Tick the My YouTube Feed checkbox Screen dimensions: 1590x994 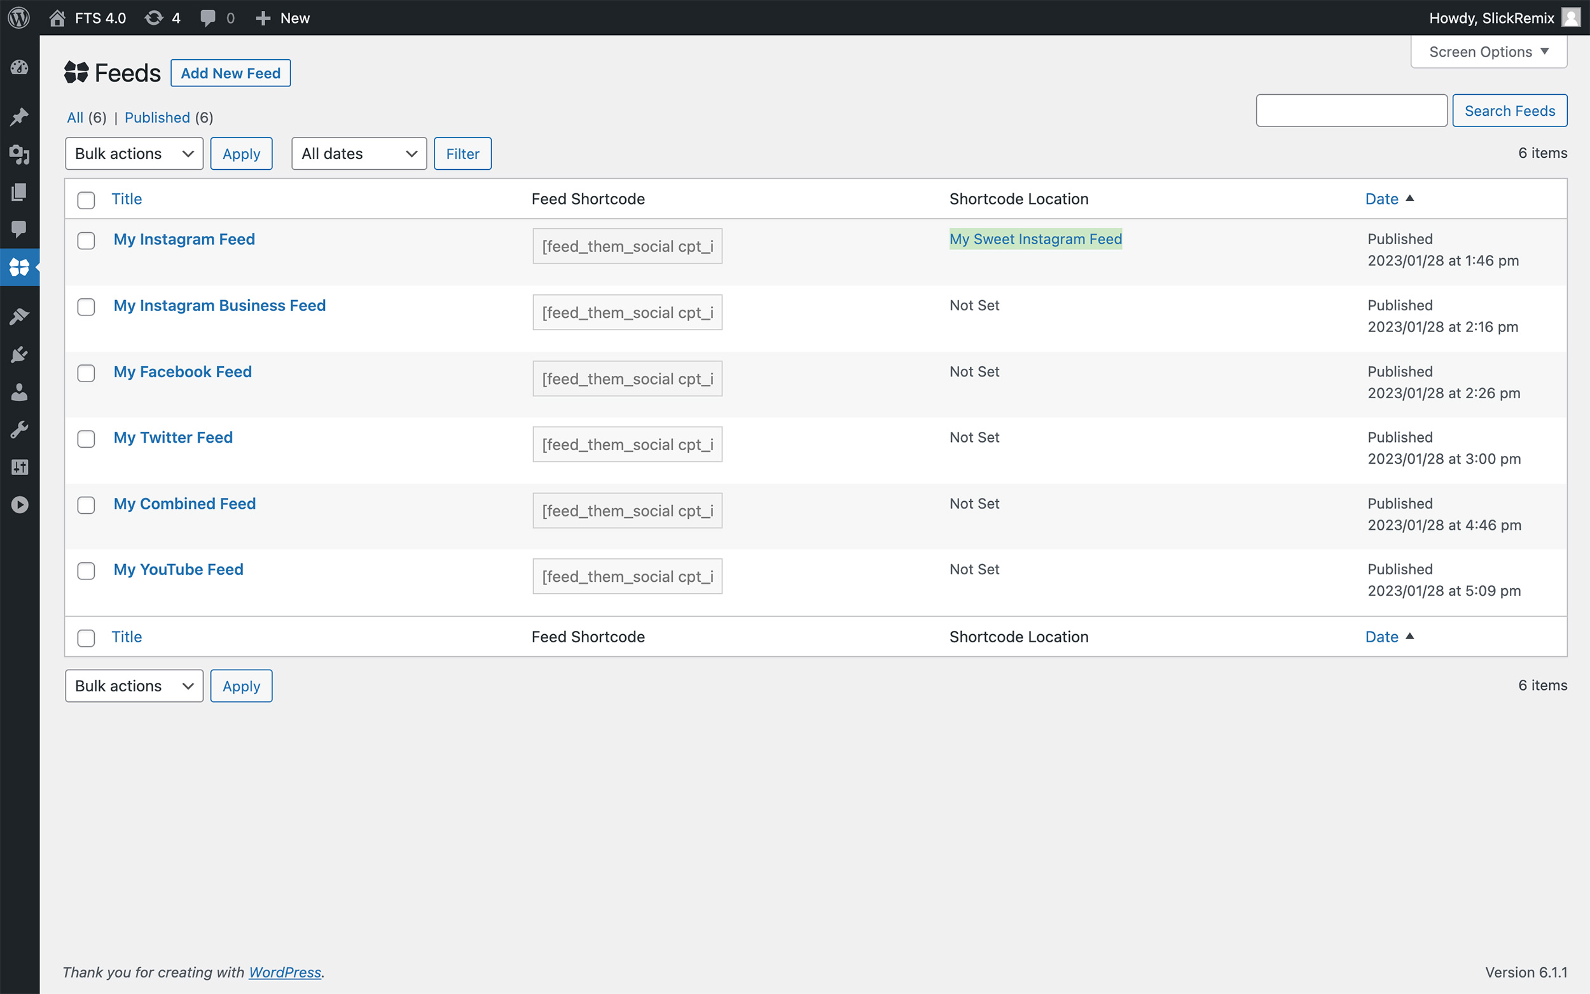tap(86, 570)
